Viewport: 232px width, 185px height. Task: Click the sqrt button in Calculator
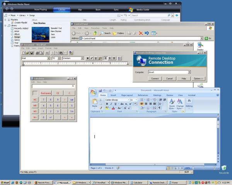pyautogui.click(x=72, y=100)
